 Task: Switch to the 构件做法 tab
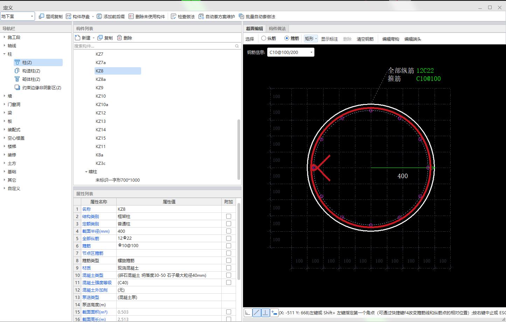click(277, 29)
